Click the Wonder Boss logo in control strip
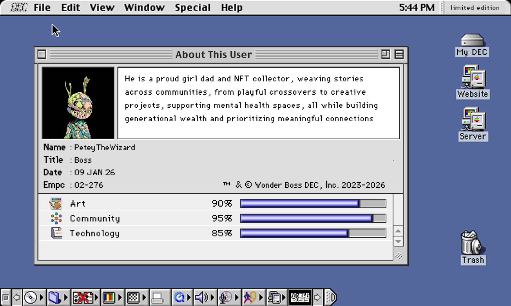The image size is (511, 306). 300,297
